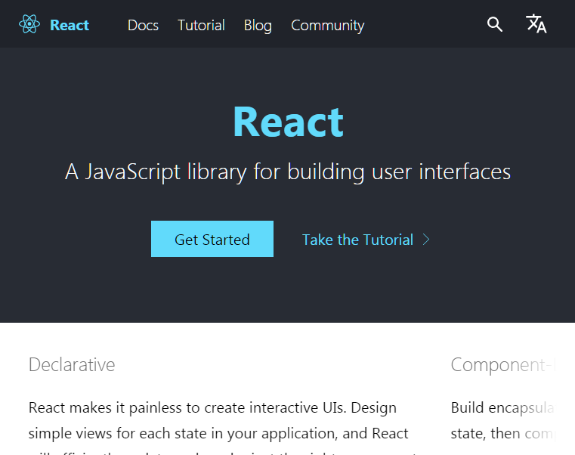This screenshot has height=455, width=575.
Task: Open the Docs menu item
Action: pos(143,25)
